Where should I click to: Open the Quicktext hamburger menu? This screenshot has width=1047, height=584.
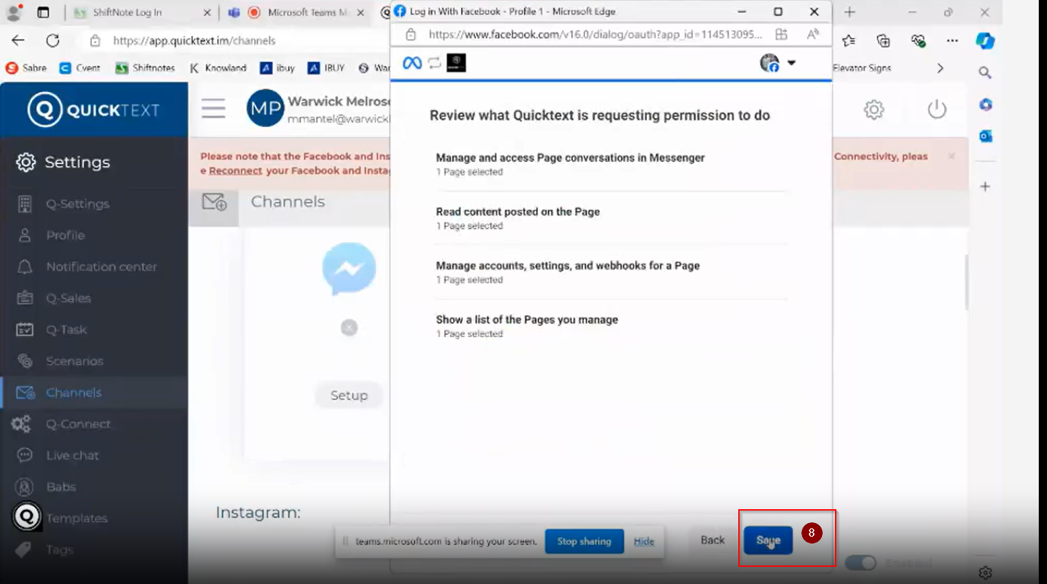(213, 108)
